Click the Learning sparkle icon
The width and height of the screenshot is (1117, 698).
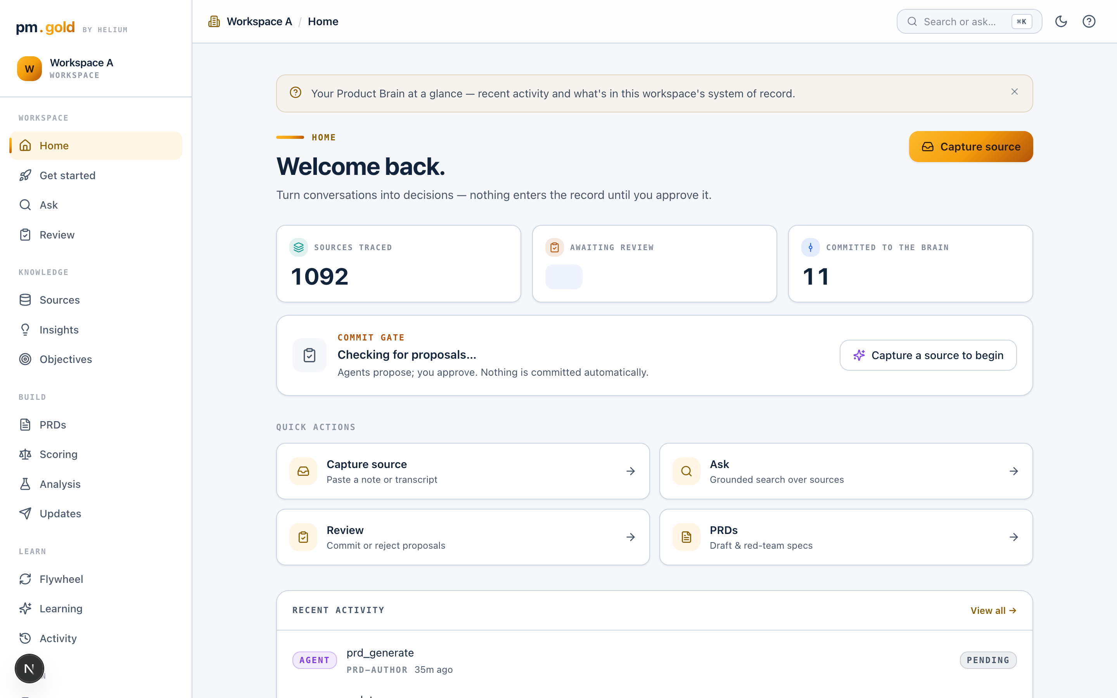pyautogui.click(x=25, y=608)
